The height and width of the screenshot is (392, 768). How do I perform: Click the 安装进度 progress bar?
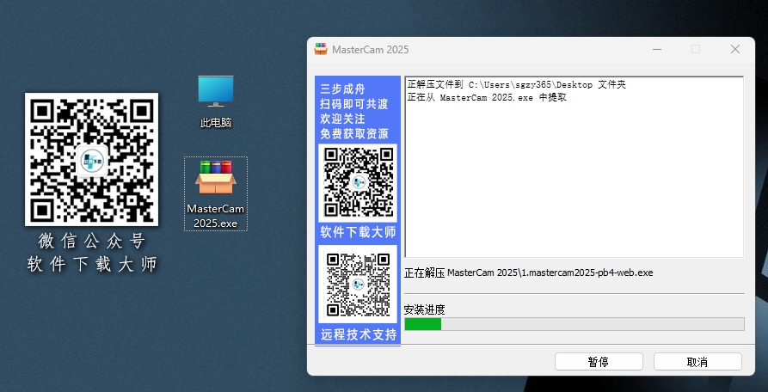click(x=574, y=324)
